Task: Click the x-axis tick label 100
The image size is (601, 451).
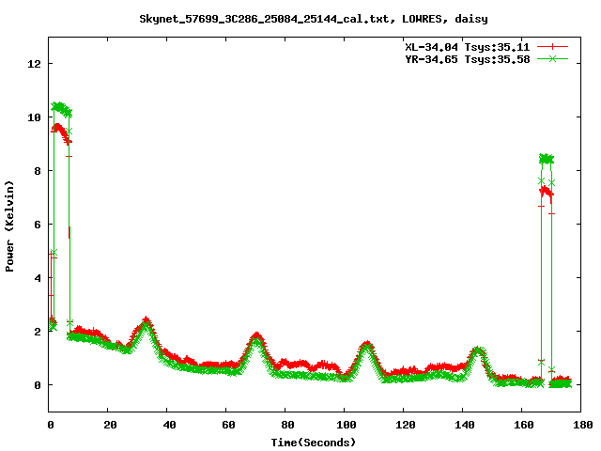Action: (x=347, y=425)
